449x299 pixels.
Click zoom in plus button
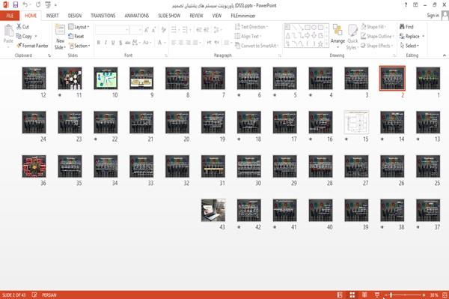424,295
